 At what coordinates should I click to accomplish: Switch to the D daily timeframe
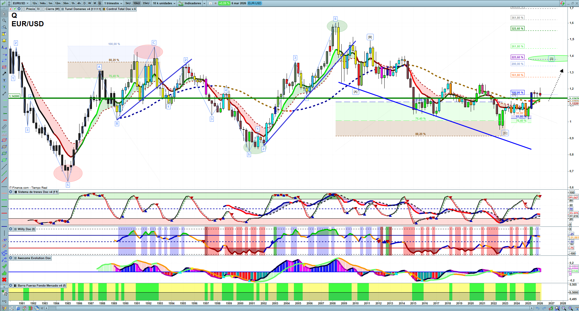click(85, 3)
